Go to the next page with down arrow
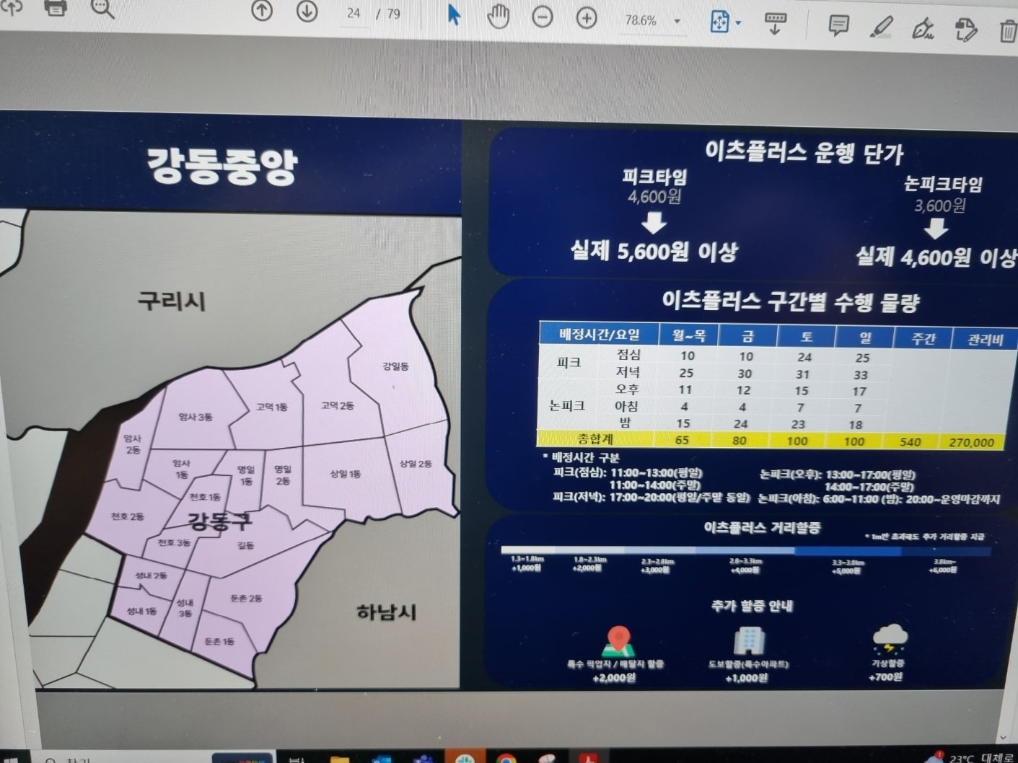Image resolution: width=1018 pixels, height=763 pixels. [305, 12]
